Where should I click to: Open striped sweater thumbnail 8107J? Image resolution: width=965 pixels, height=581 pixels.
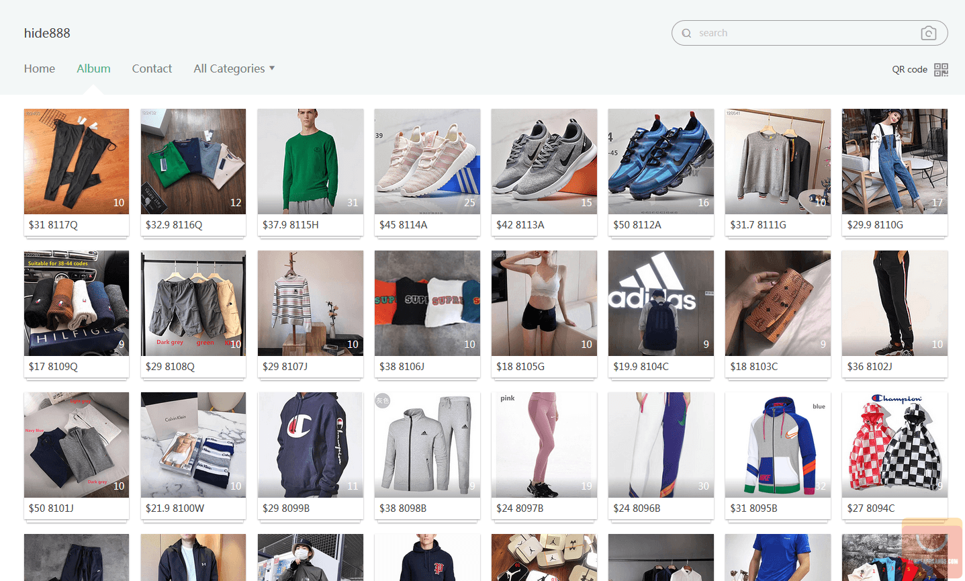click(x=310, y=303)
